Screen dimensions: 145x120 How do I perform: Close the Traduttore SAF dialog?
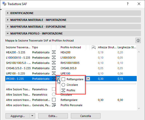tap(139, 4)
